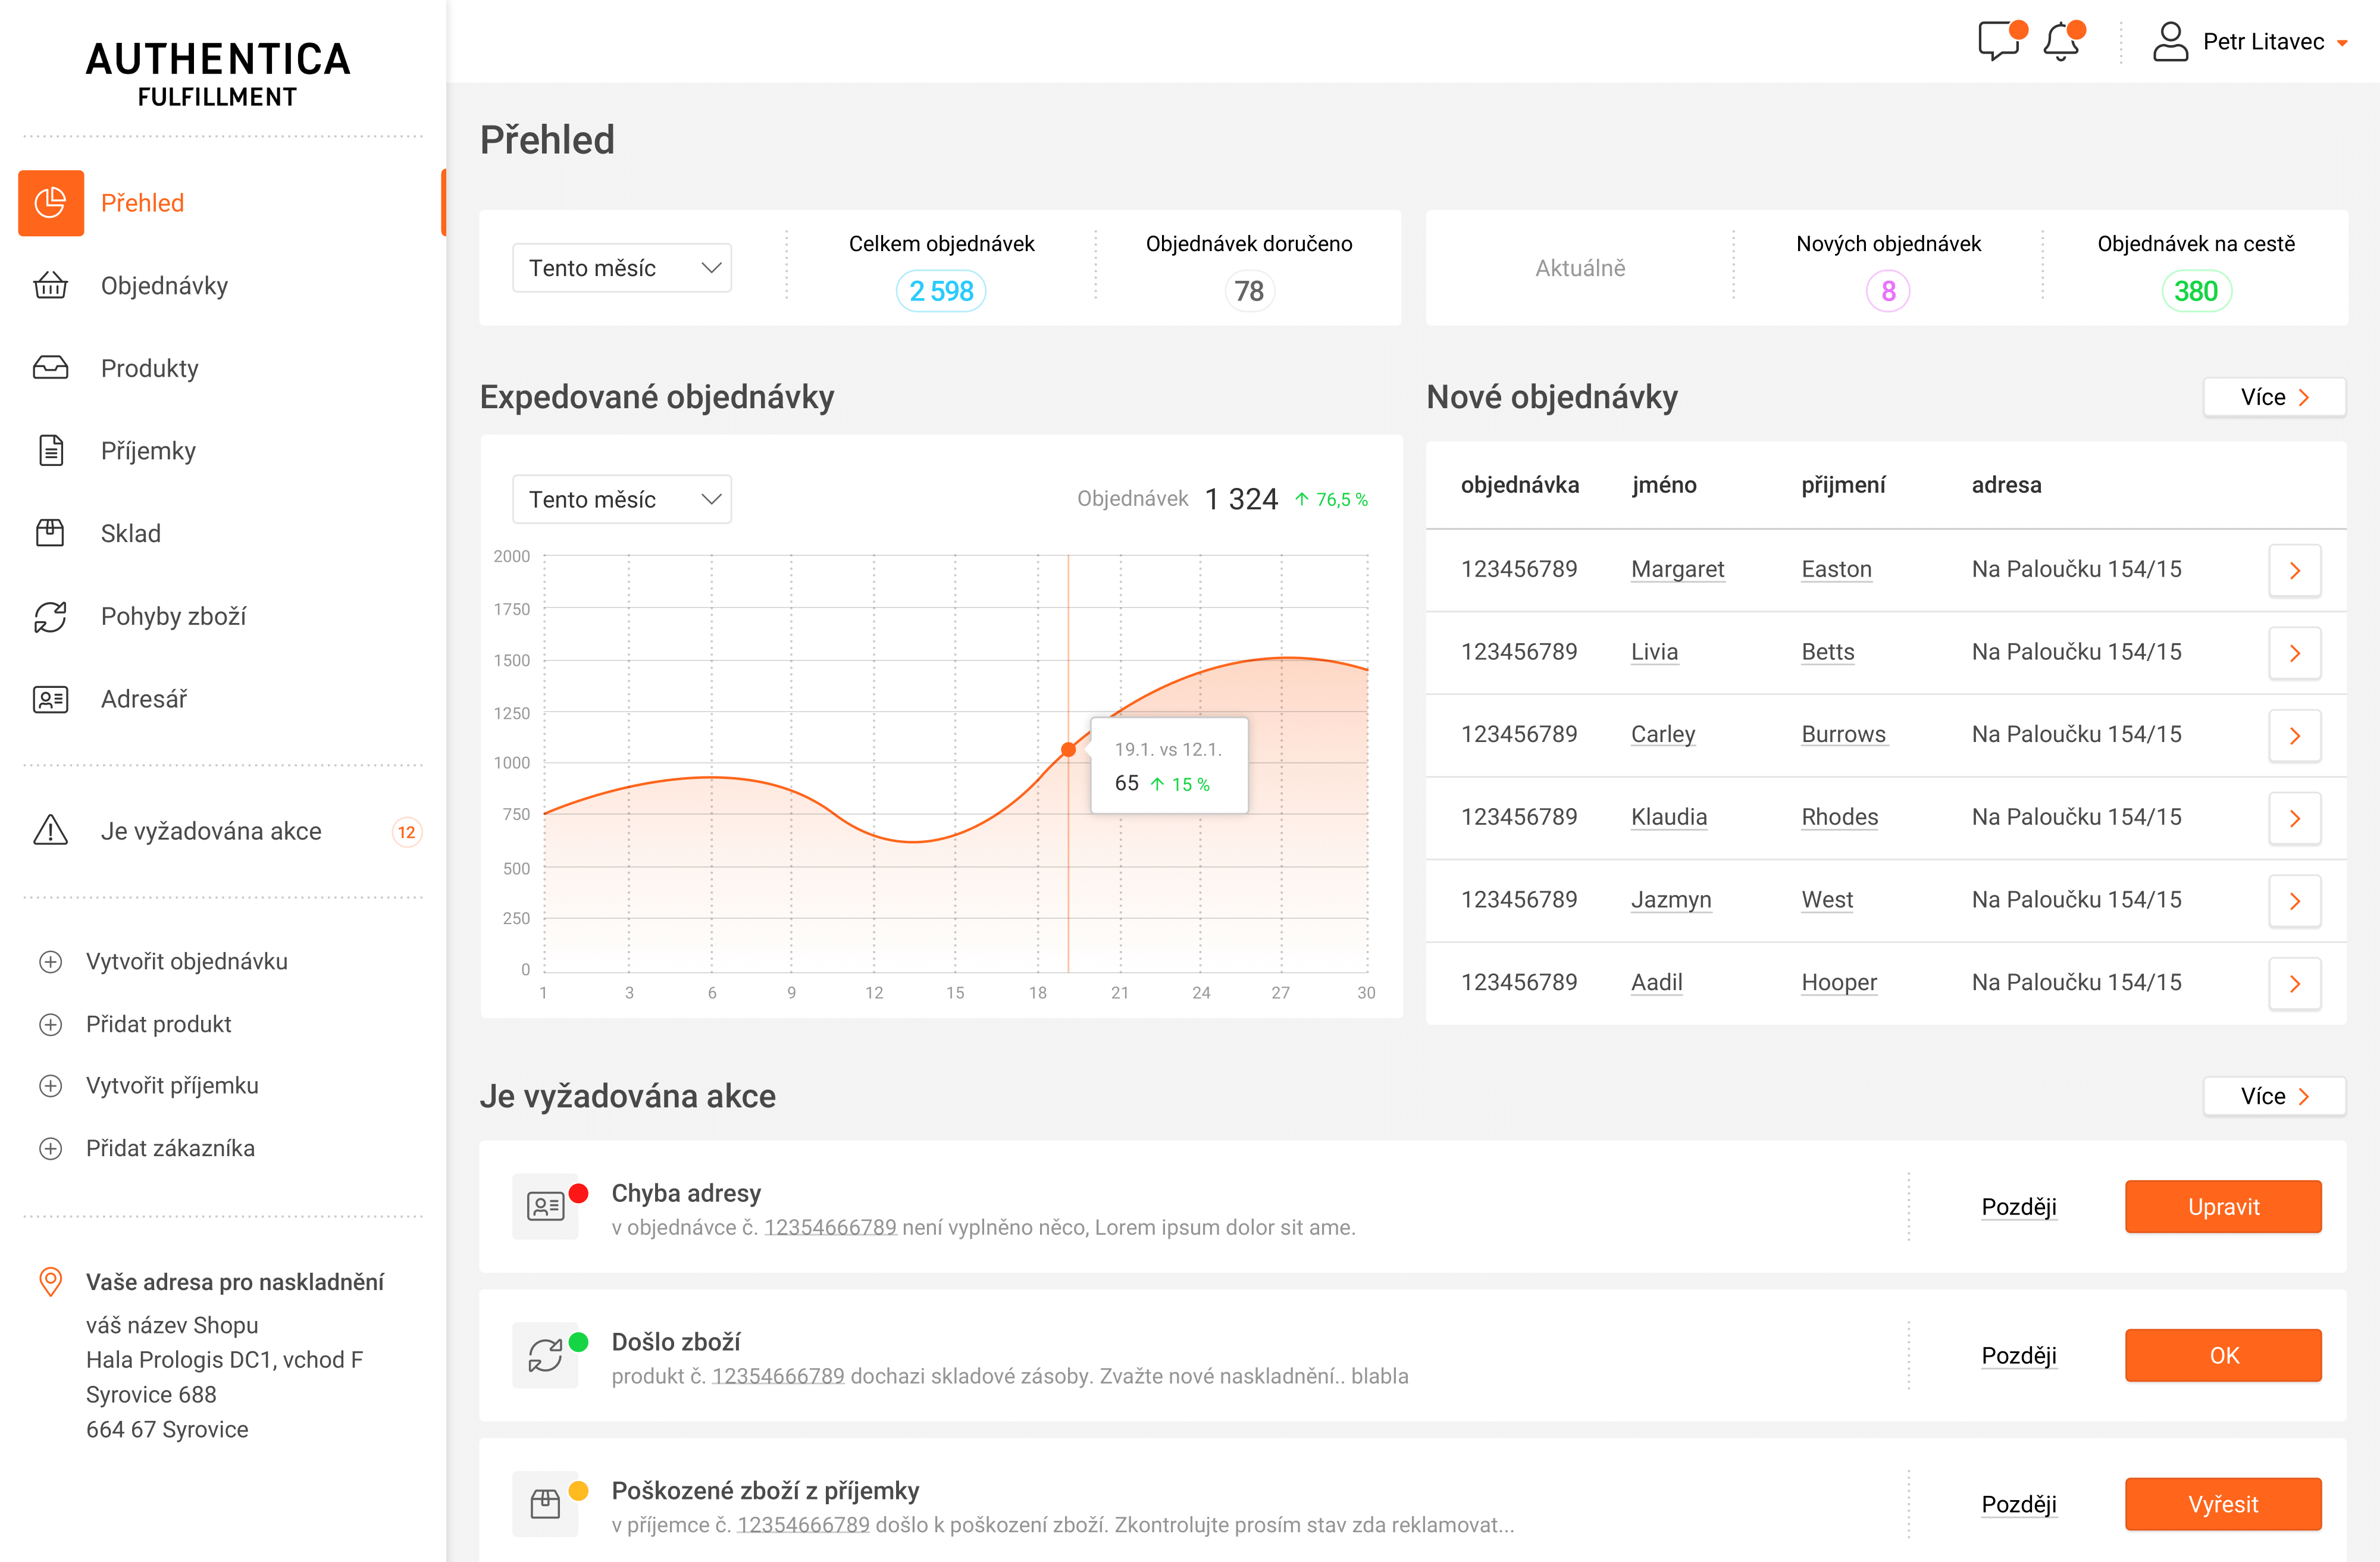Click Více button next to Je vyžadována akce
Screen dimensions: 2380x1562
pyautogui.click(x=2275, y=1097)
